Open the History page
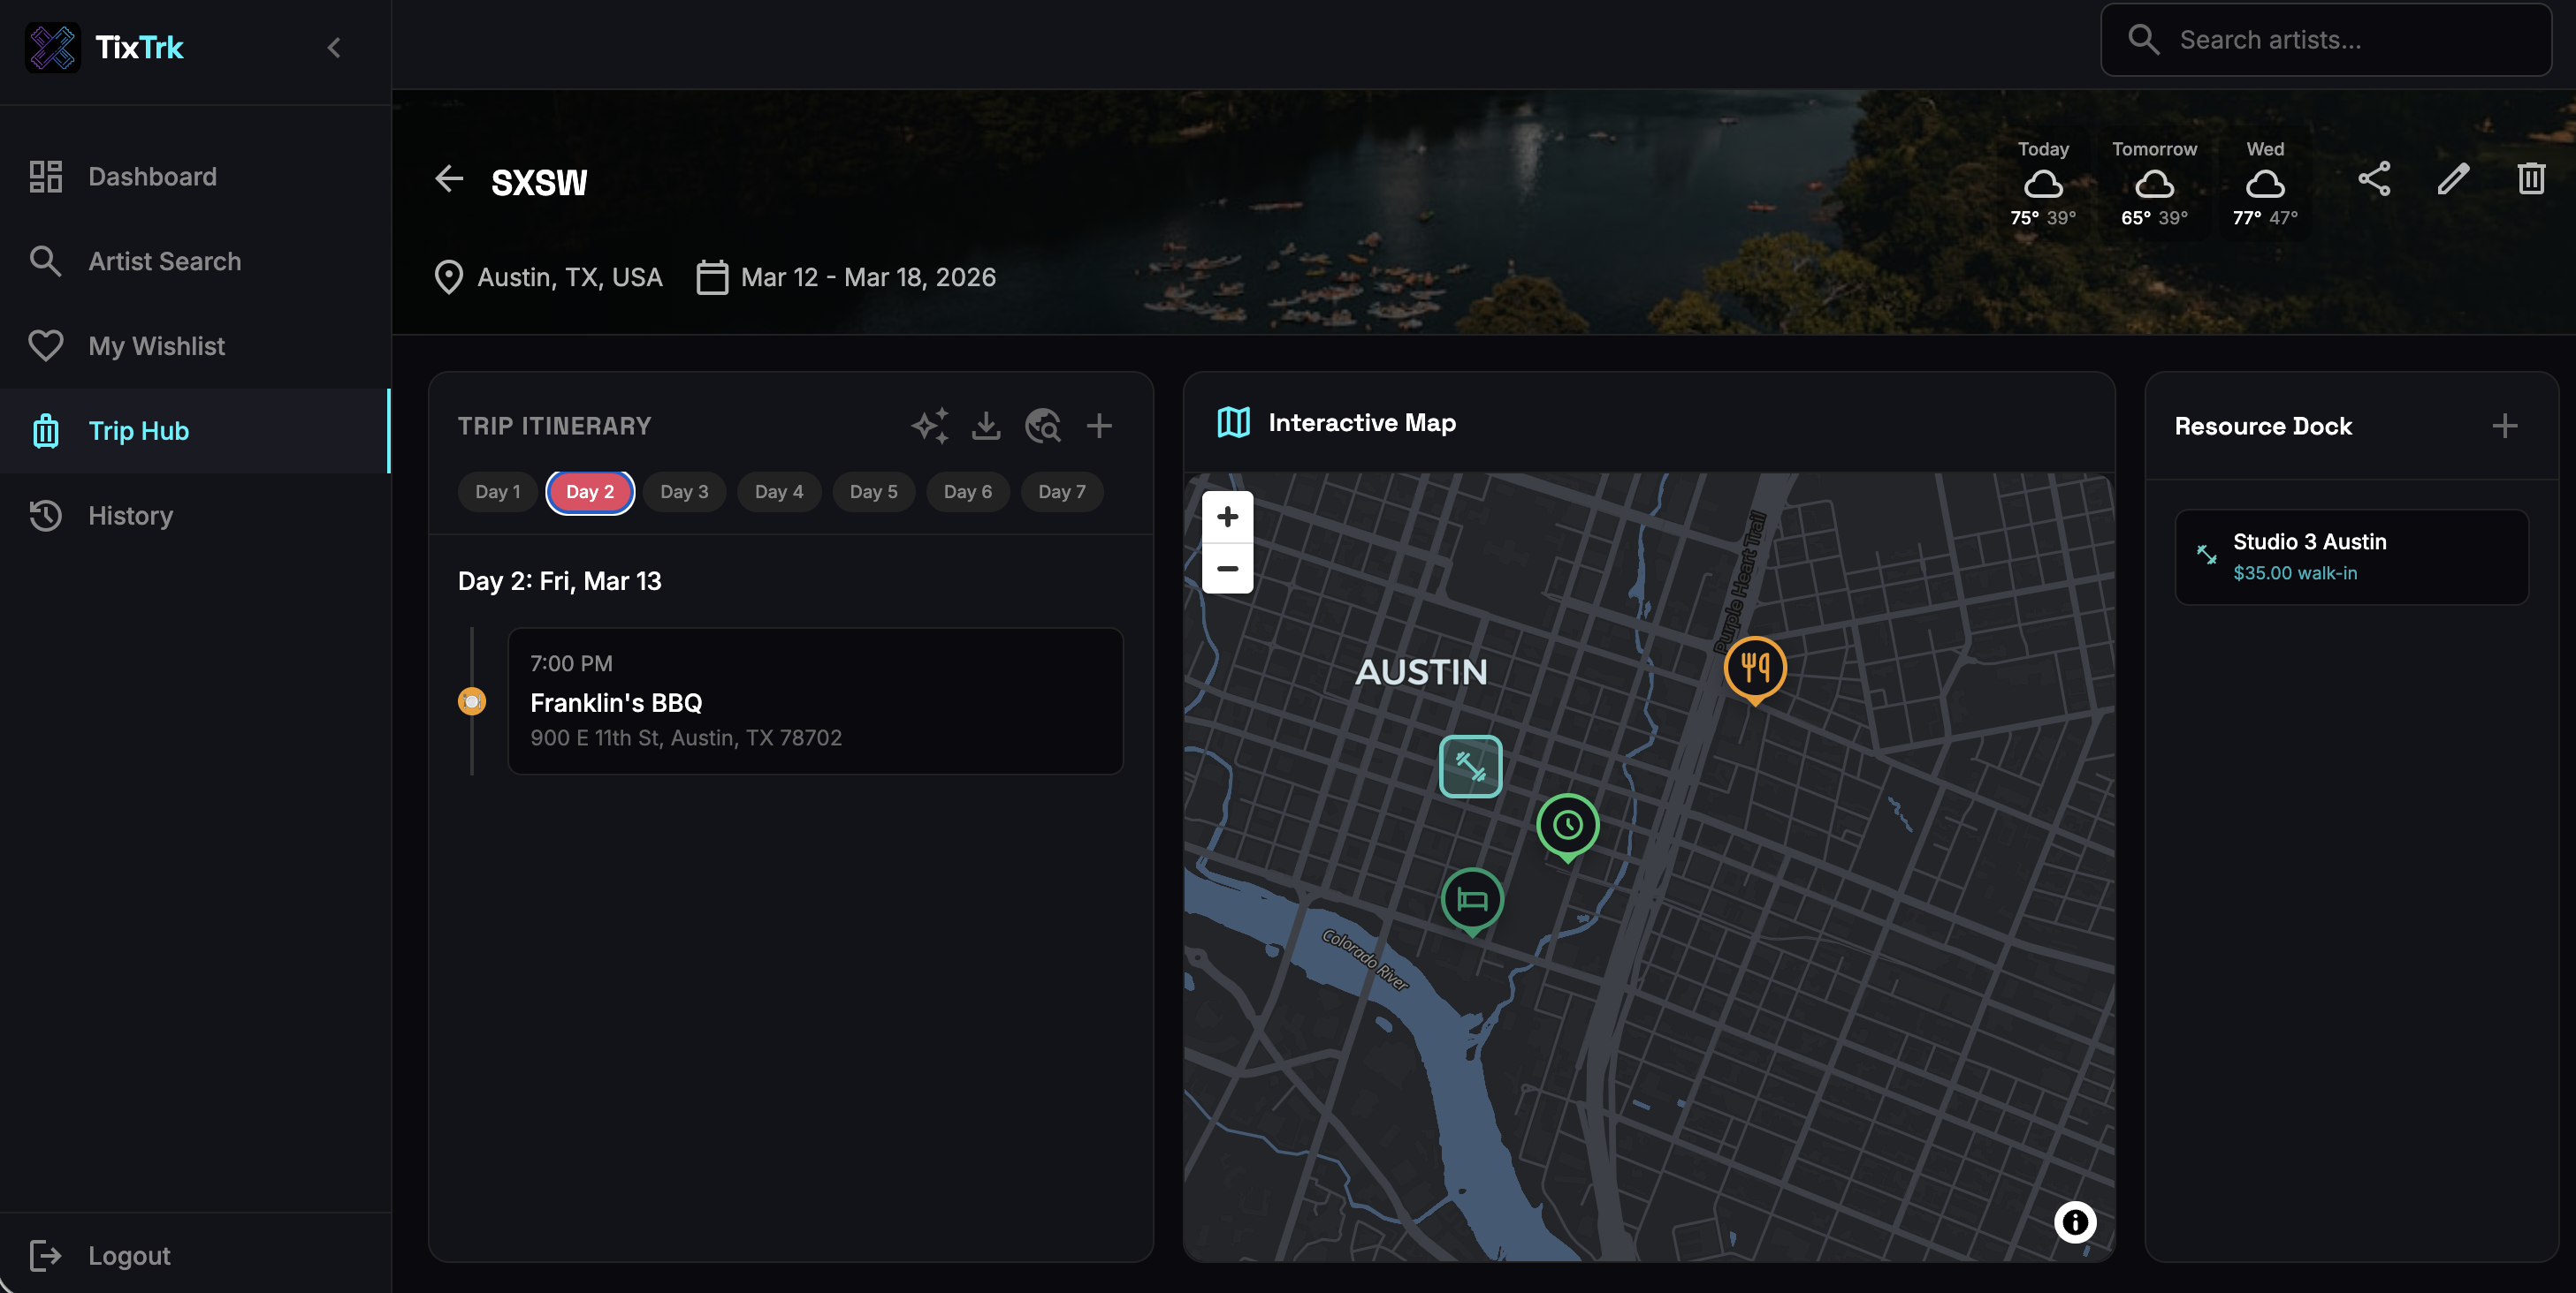Image resolution: width=2576 pixels, height=1293 pixels. pos(195,516)
